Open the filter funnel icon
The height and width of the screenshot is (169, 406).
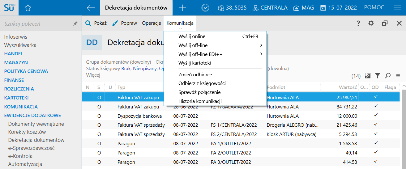click(x=378, y=75)
